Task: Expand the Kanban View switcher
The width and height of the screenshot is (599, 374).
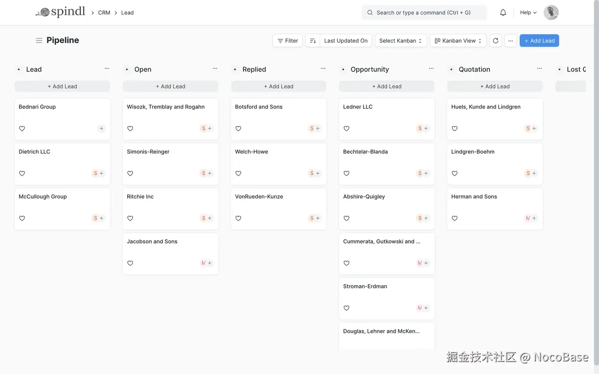Action: pos(458,41)
